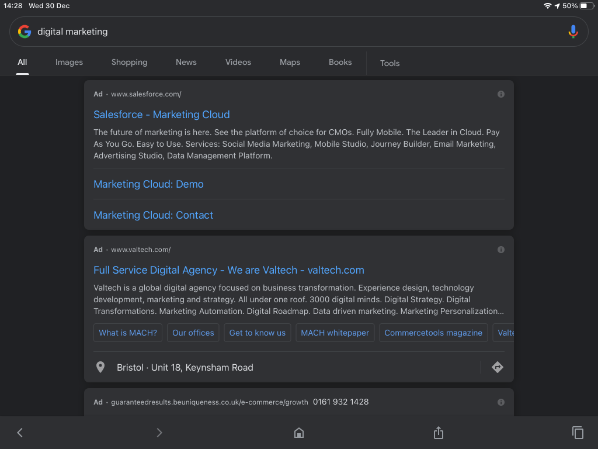Open Marketing Cloud: Demo sitelink
The height and width of the screenshot is (449, 598).
[x=148, y=184]
